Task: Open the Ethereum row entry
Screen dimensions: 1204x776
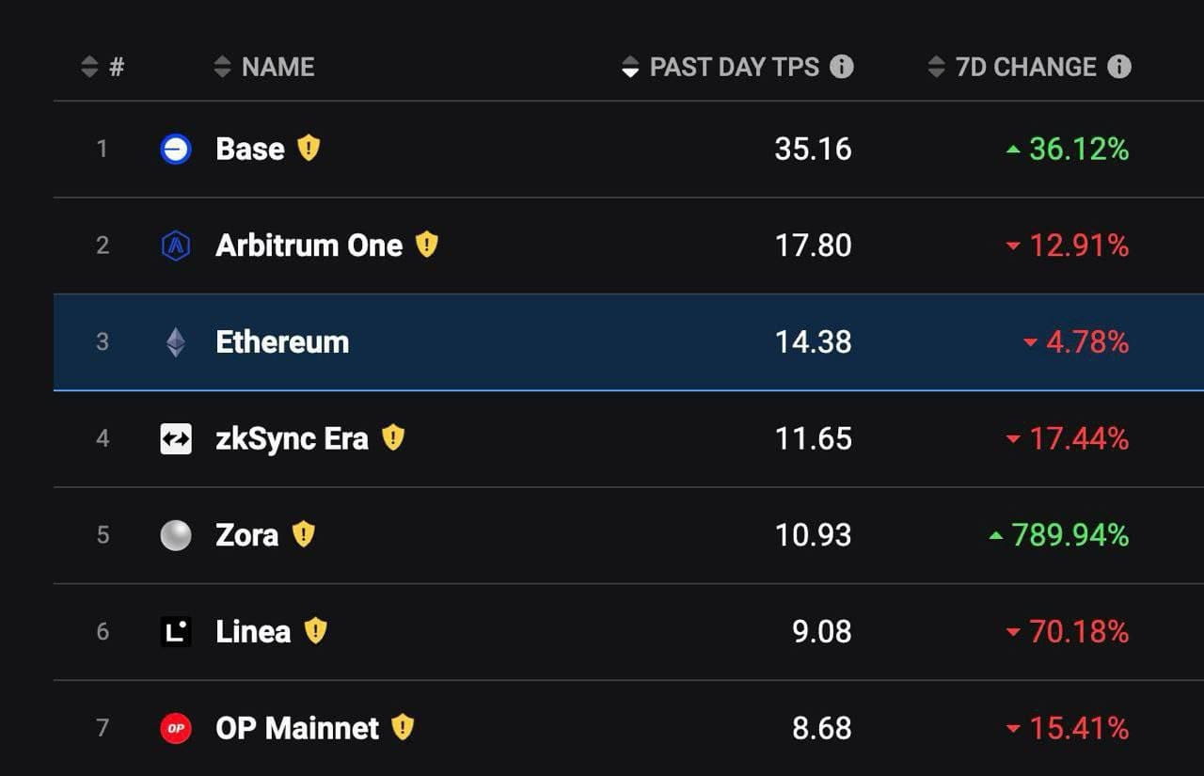Action: 282,342
